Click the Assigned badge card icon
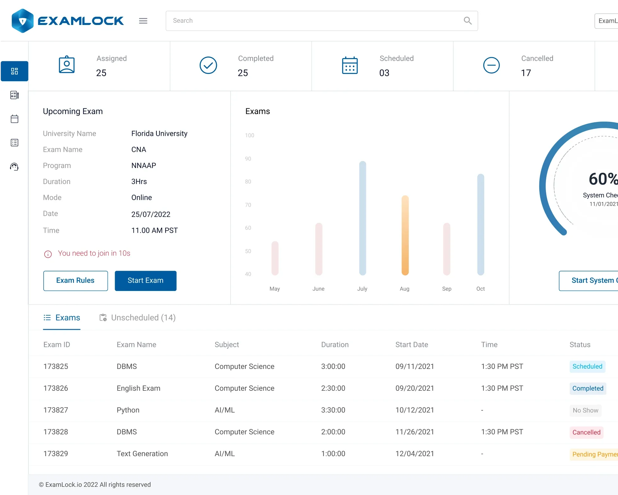This screenshot has height=495, width=618. [x=67, y=65]
